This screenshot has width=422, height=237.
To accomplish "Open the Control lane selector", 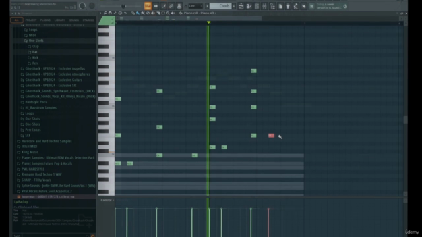I will pos(107,200).
